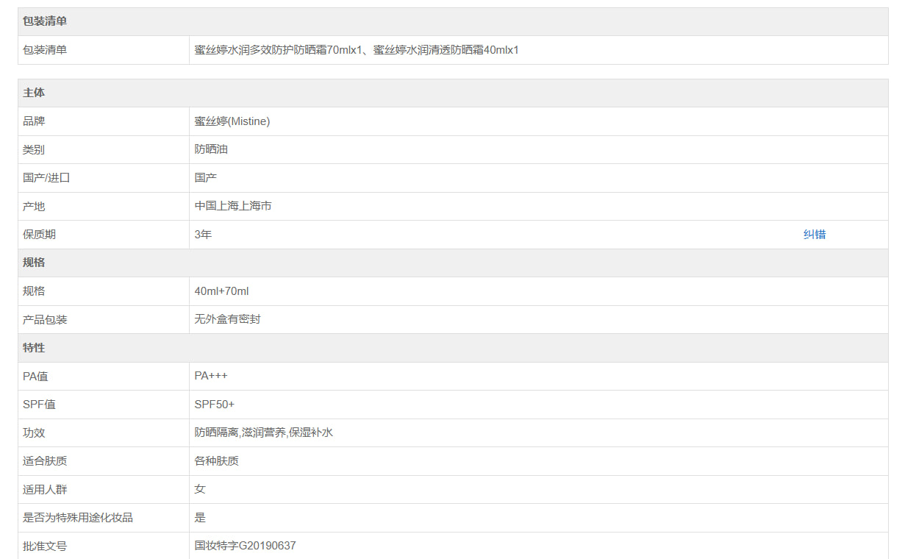Click the 各种肤质 skin type value
Image resolution: width=905 pixels, height=559 pixels.
(216, 461)
